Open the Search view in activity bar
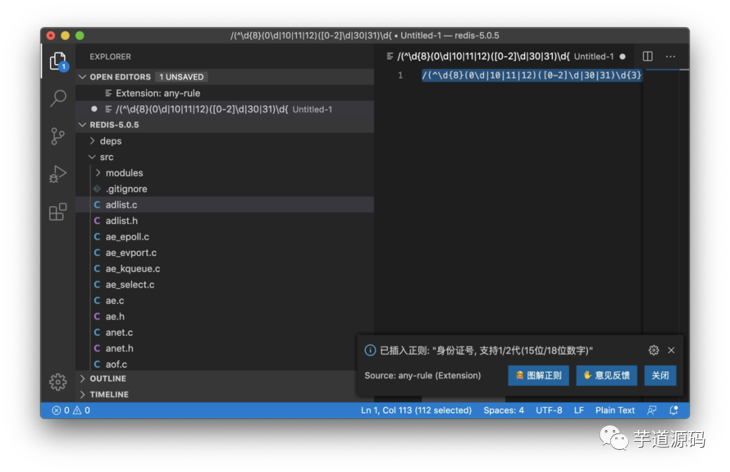 (x=58, y=99)
